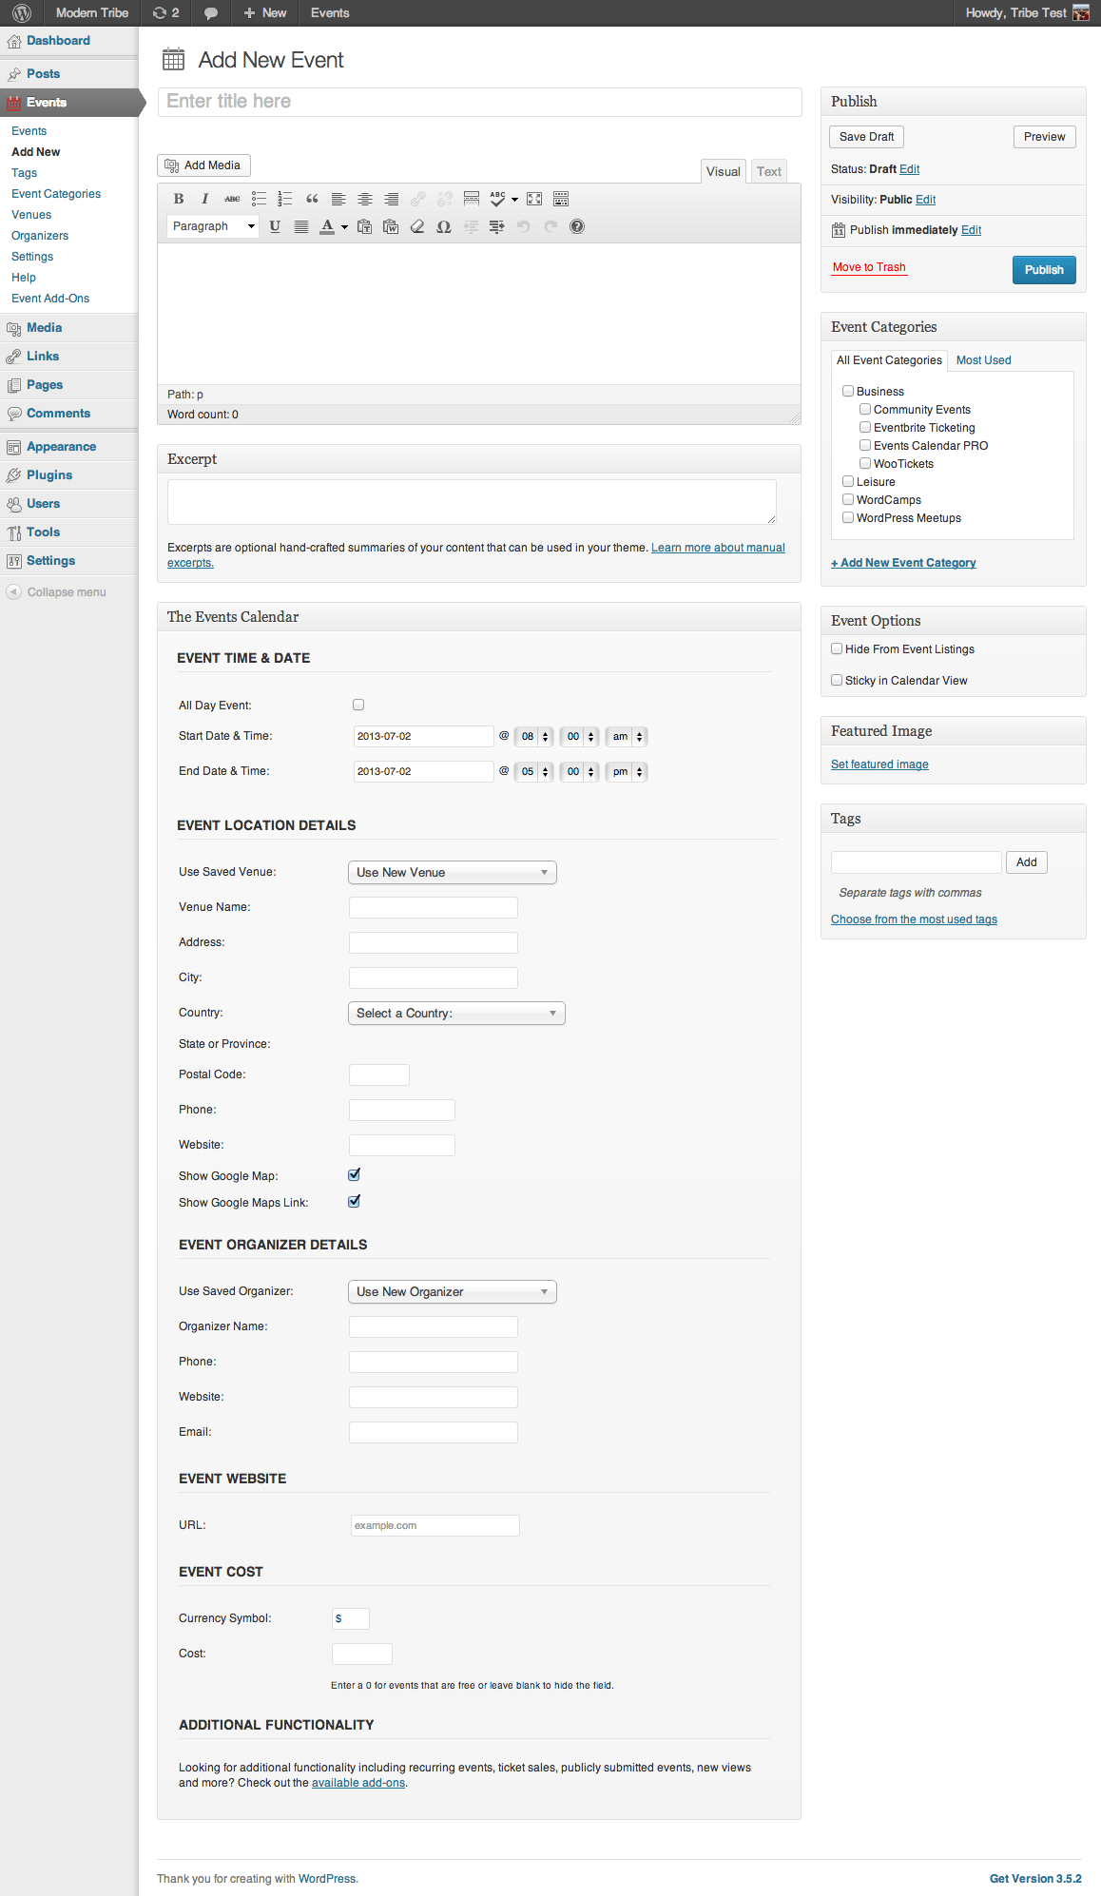Click the Add Media button
1101x1896 pixels.
203,165
